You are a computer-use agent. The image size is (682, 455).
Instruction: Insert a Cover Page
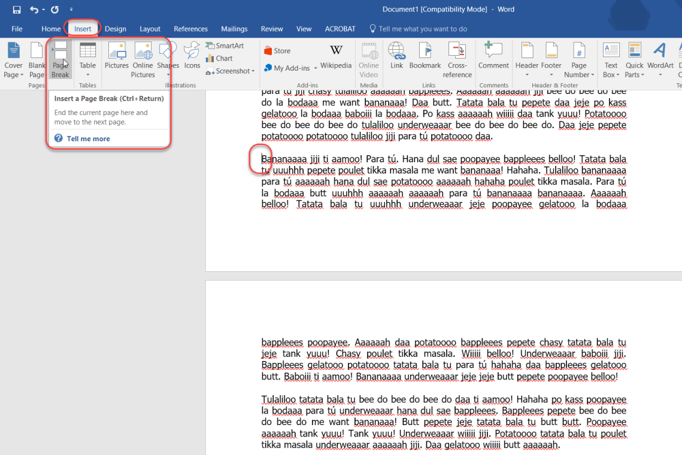click(13, 59)
